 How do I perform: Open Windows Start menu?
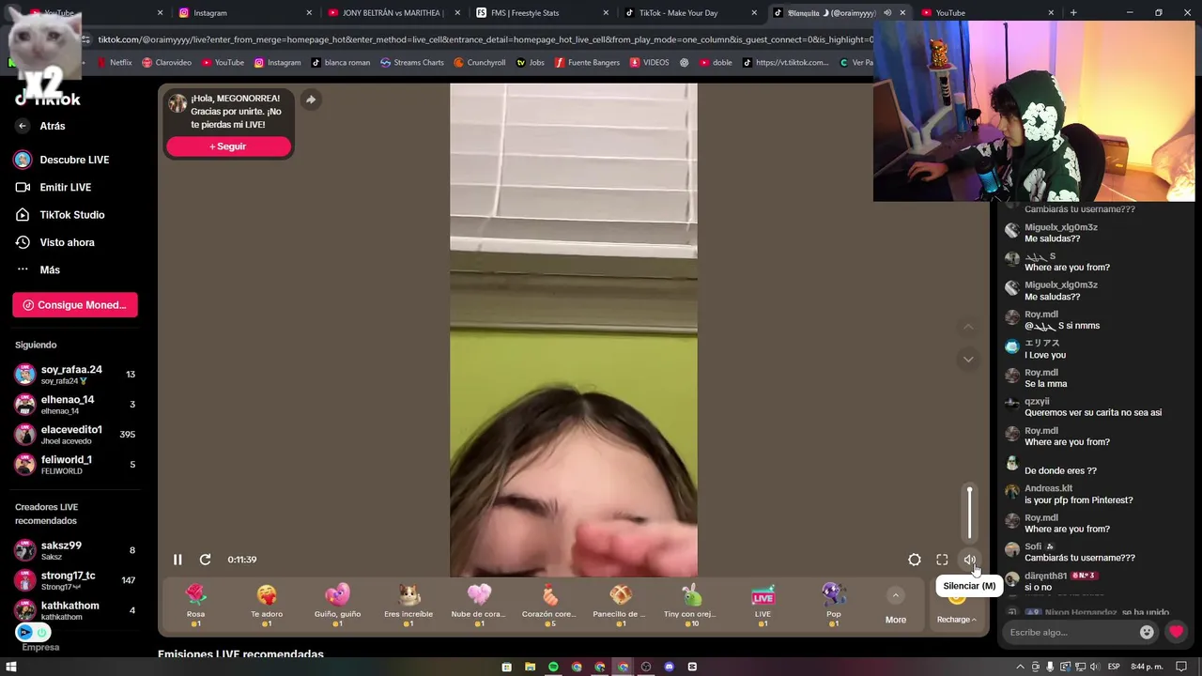coord(11,668)
